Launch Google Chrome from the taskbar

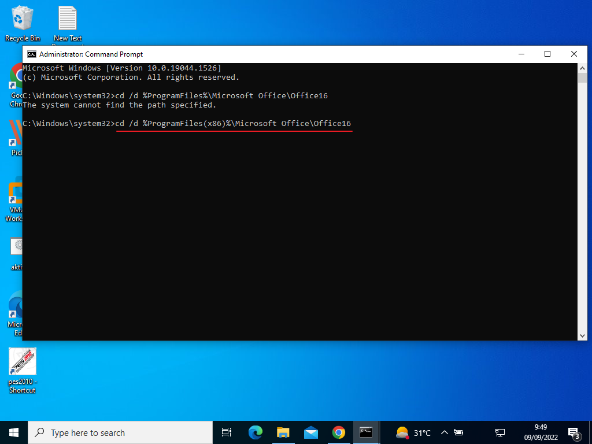338,432
